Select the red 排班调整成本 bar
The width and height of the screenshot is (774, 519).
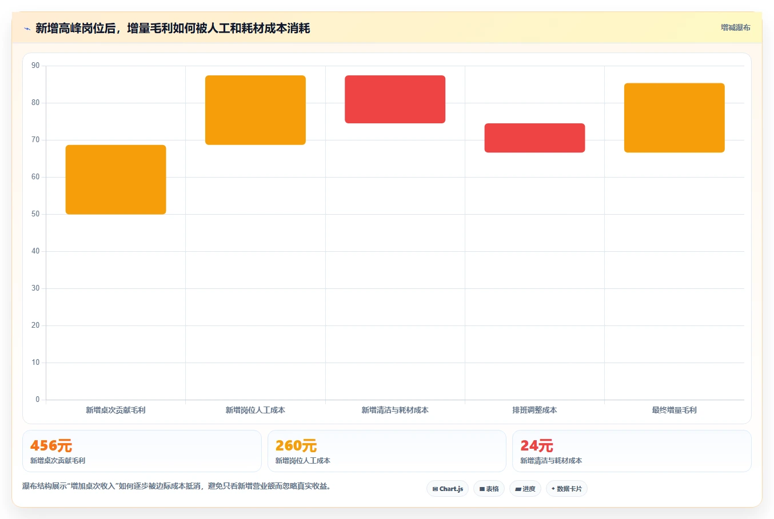coord(534,138)
